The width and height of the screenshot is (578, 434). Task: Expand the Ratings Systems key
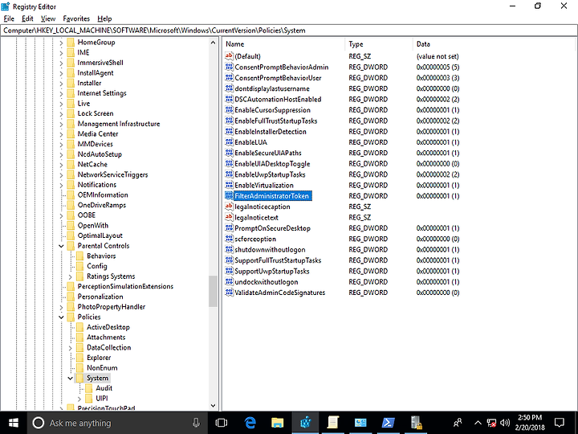tap(71, 276)
